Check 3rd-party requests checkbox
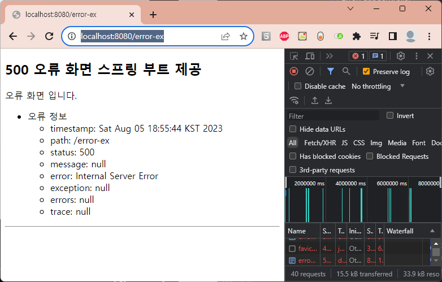The image size is (442, 282). tap(293, 170)
